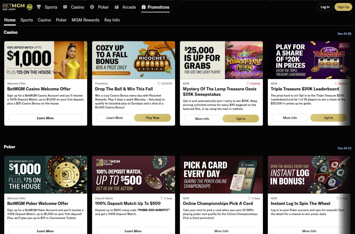Opt In to Triple Treasure $20K Leaderboard
Screen dimensions: 355x234
tap(329, 118)
